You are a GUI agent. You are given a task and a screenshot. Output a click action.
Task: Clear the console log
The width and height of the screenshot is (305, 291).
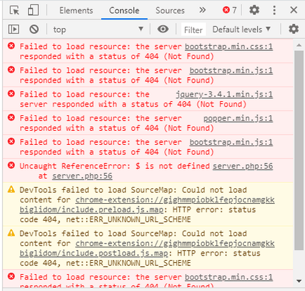(34, 30)
